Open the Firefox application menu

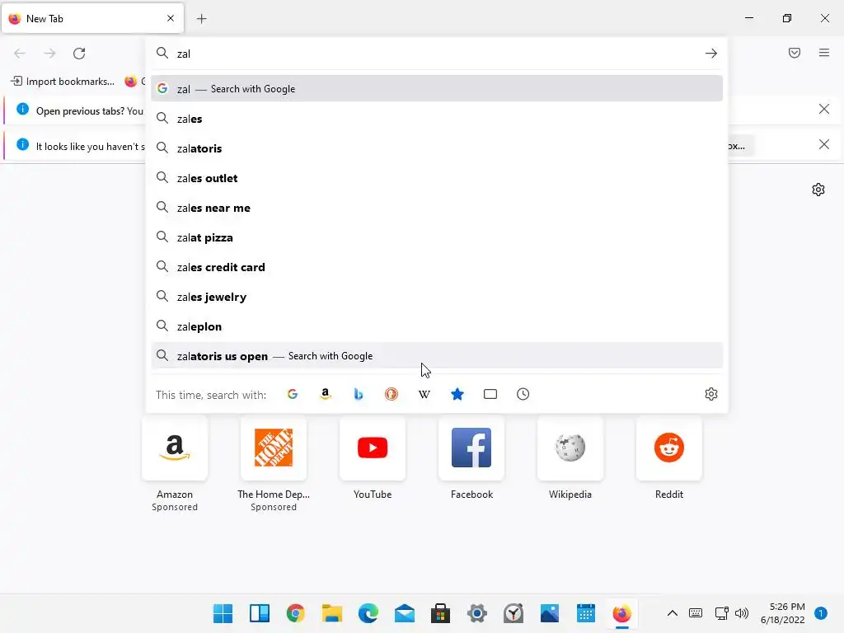[824, 53]
